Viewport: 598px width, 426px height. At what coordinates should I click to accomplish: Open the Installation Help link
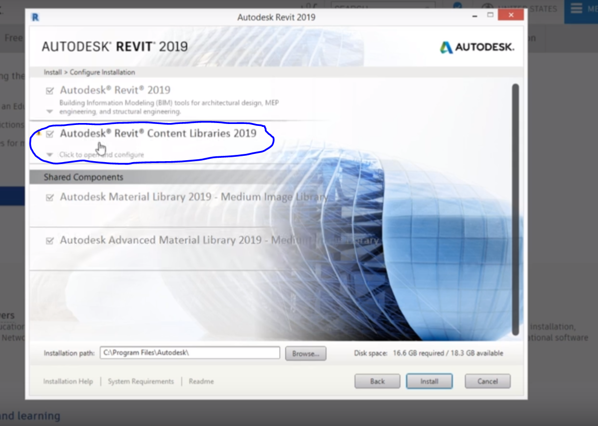point(68,381)
